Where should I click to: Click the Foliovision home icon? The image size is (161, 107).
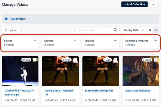(6, 19)
